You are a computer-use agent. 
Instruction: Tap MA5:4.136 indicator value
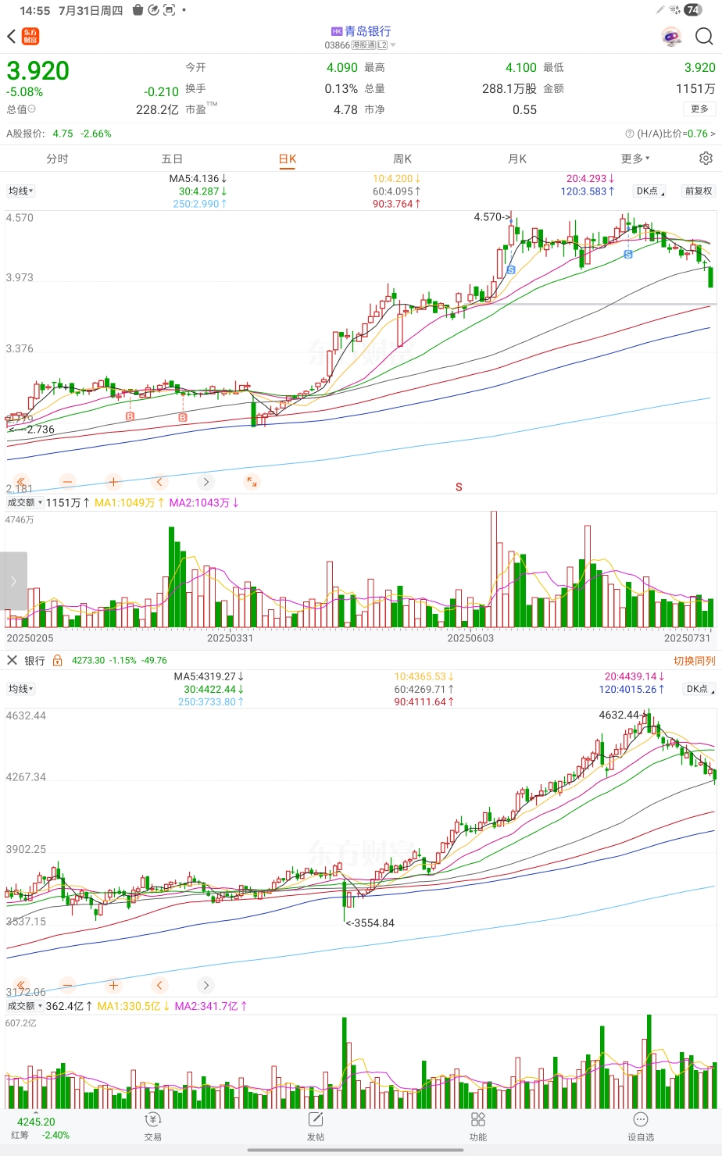click(x=198, y=179)
